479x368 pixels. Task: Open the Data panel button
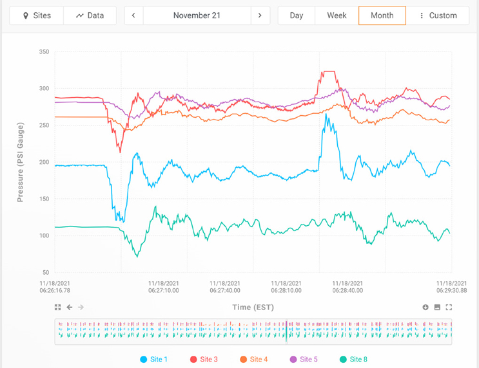90,15
